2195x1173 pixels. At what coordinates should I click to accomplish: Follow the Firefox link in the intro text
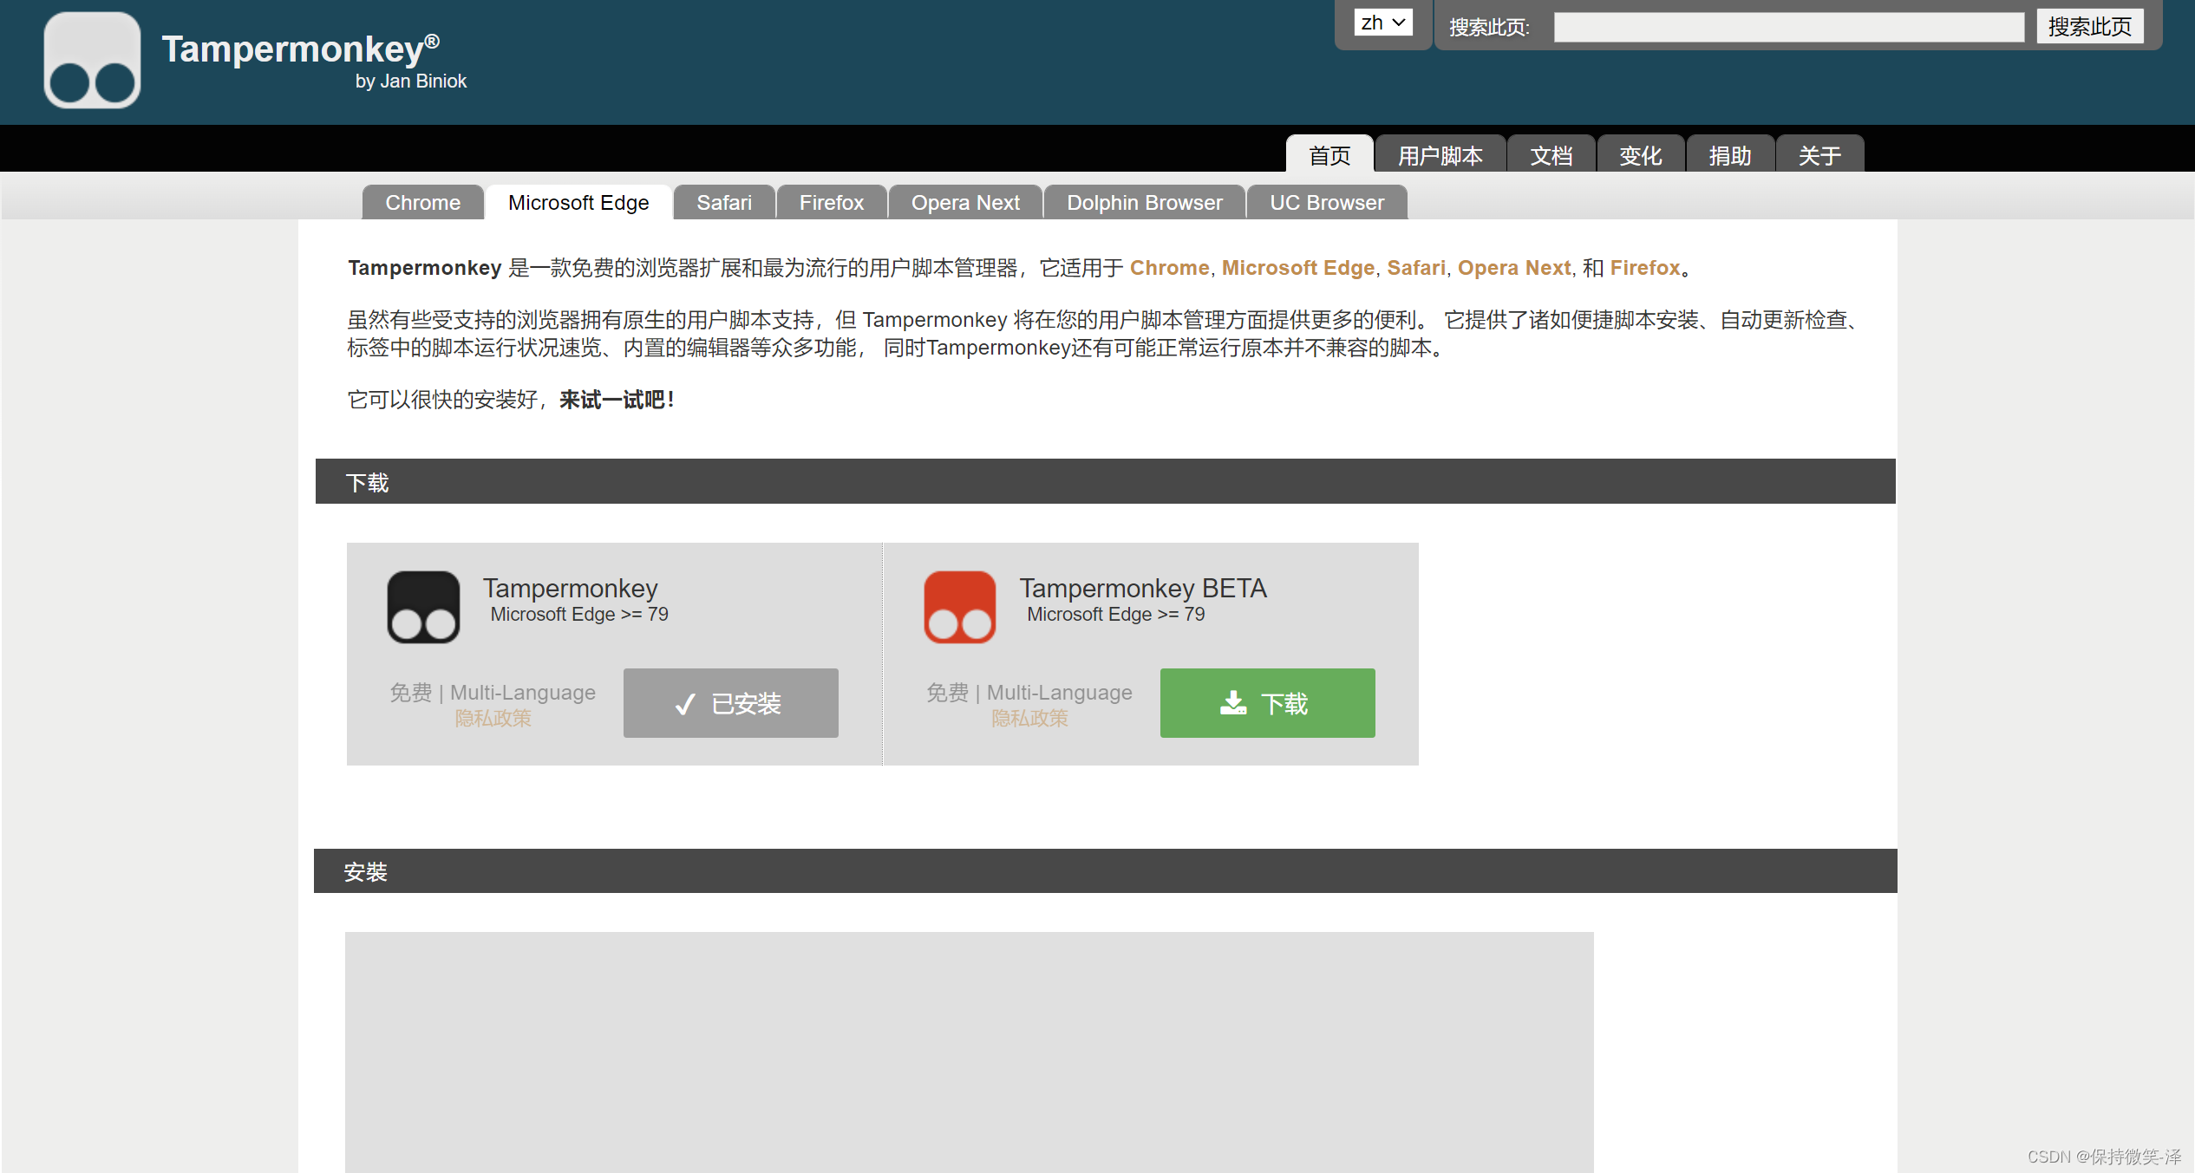[x=1645, y=268]
